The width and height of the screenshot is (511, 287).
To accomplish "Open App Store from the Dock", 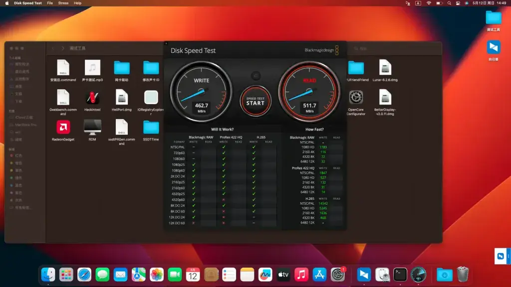I will click(x=319, y=275).
